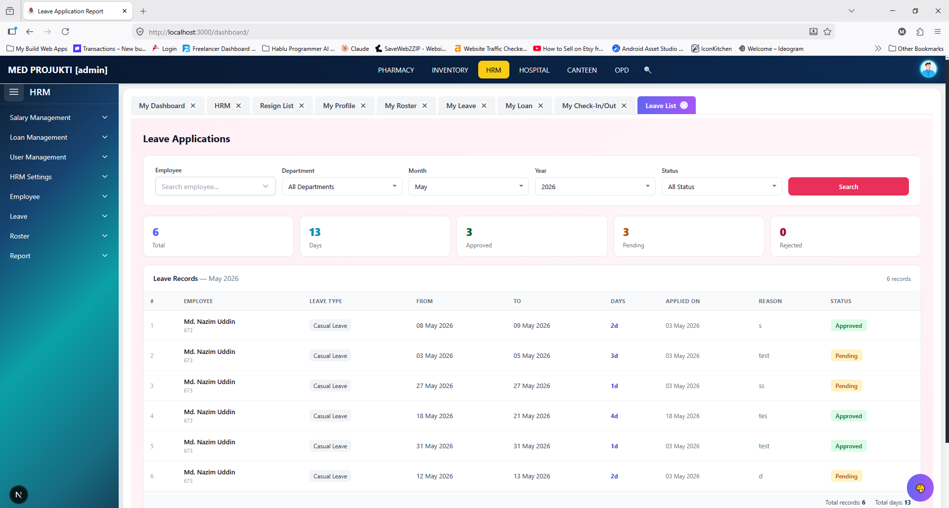Click the hamburger menu icon beside HRM
The height and width of the screenshot is (508, 949).
[14, 92]
